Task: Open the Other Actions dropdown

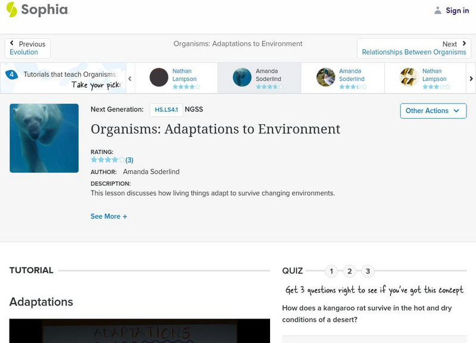Action: coord(433,111)
